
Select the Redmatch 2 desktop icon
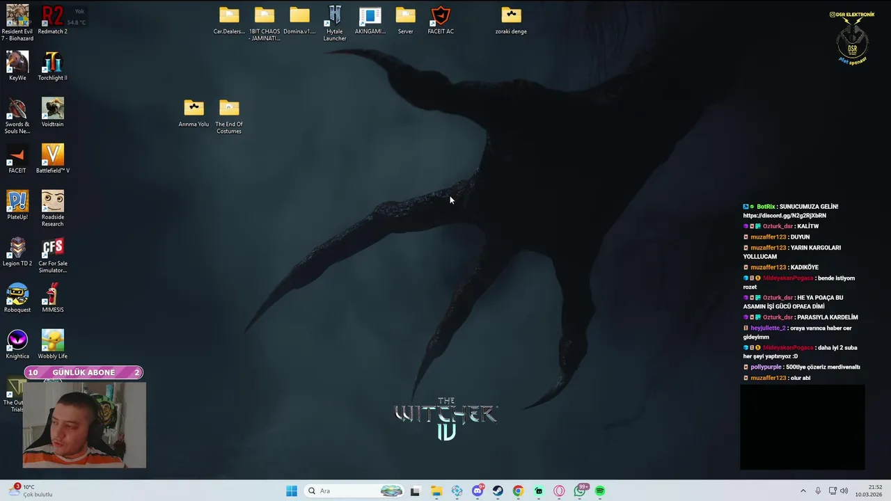[x=53, y=20]
